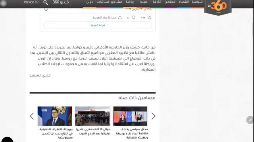This screenshot has height=142, width=254.
Task: Click the grey circle in top-left corner
Action: [x=3, y=3]
